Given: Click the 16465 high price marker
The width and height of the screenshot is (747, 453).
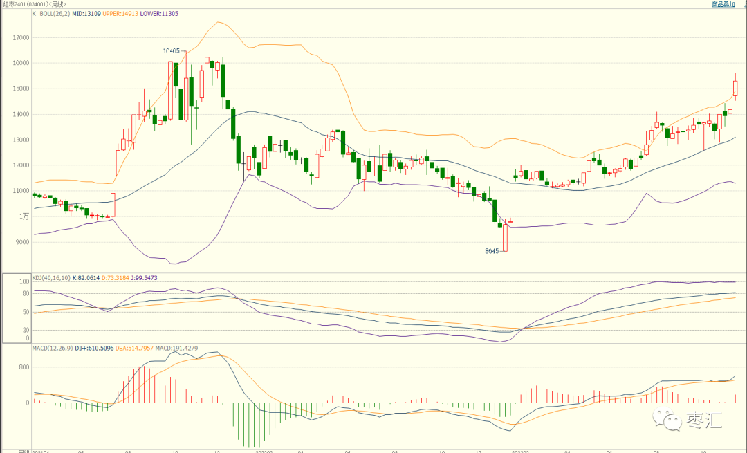Looking at the screenshot, I should 172,51.
